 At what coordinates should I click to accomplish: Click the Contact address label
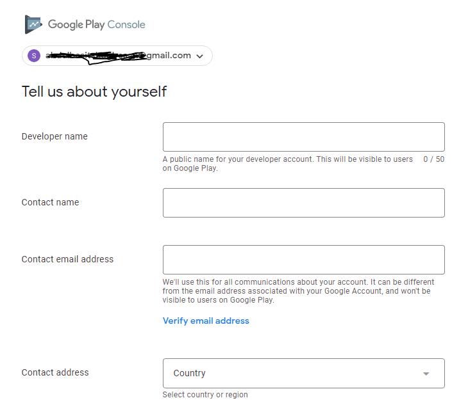tap(55, 372)
